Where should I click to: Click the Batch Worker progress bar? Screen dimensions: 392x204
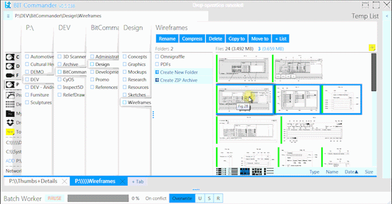pos(98,198)
